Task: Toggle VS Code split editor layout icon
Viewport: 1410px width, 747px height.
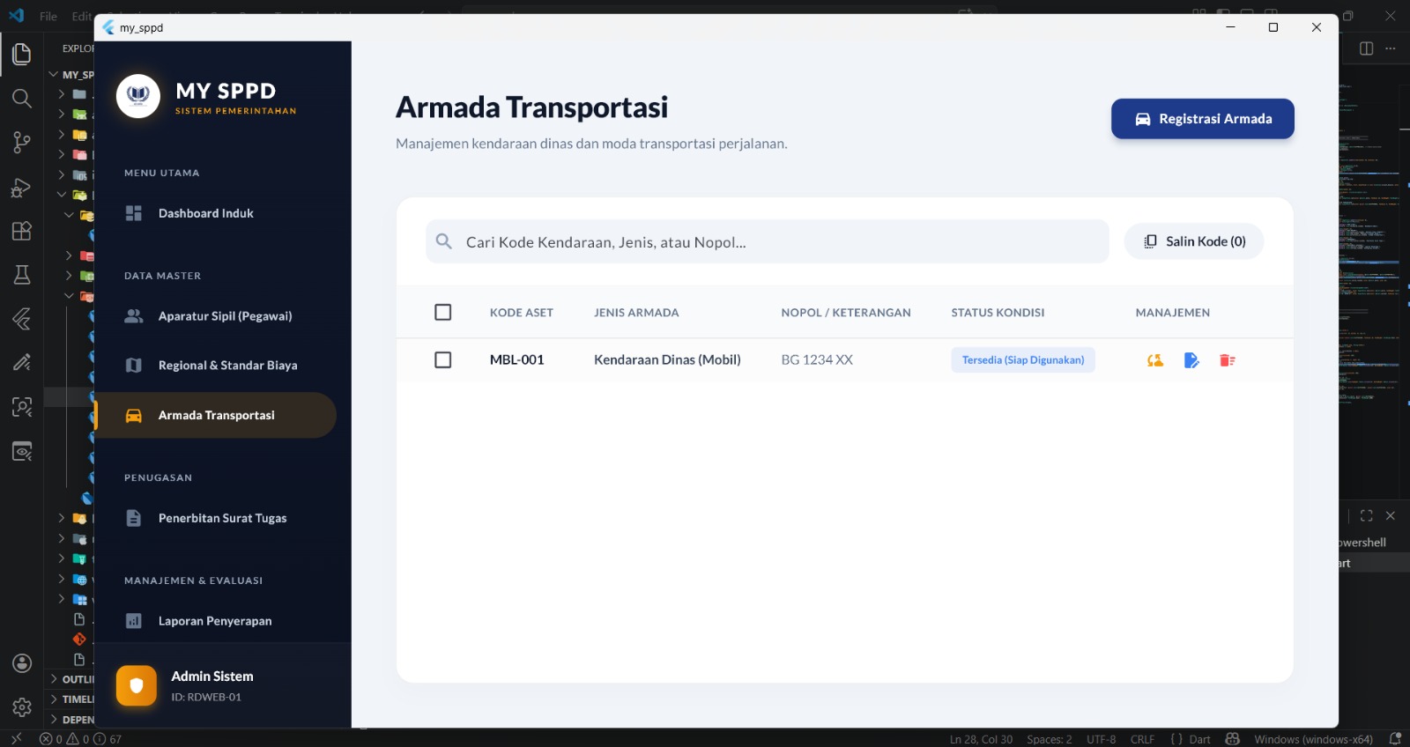Action: [x=1366, y=48]
